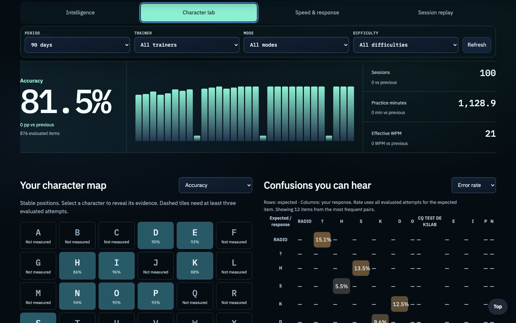
Task: Click the '0 WPM vs previous' text
Action: coord(390,144)
